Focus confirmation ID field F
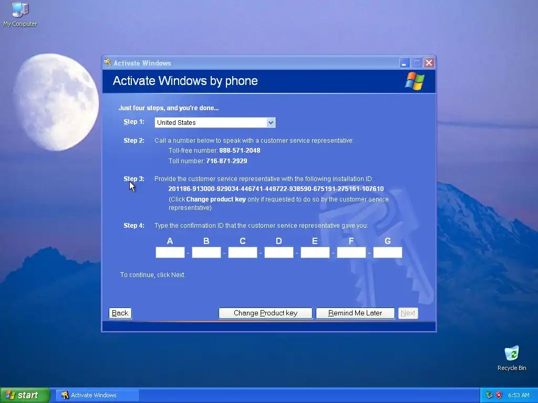The width and height of the screenshot is (538, 403). pos(351,252)
